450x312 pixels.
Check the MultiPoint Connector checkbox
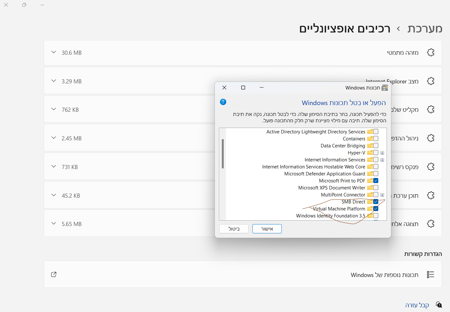(376, 195)
